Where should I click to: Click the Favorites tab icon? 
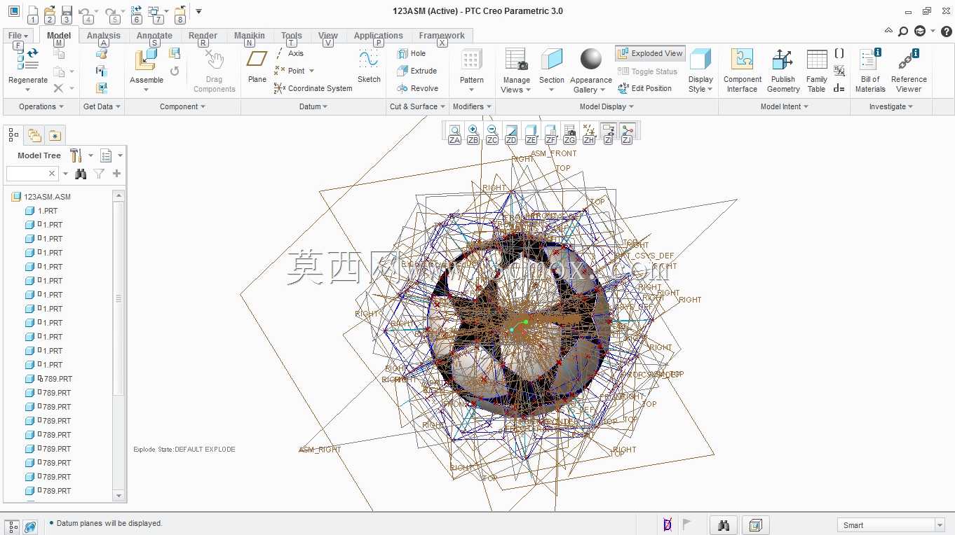pyautogui.click(x=55, y=135)
